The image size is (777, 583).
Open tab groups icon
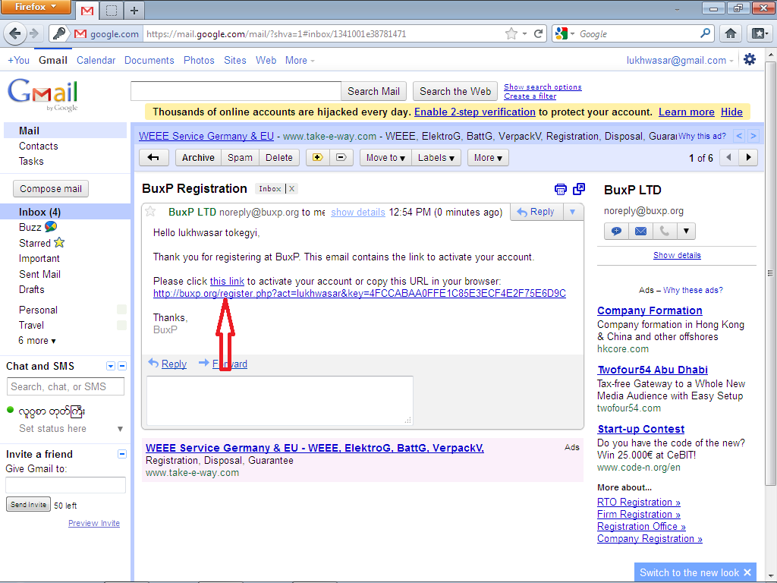(x=112, y=11)
